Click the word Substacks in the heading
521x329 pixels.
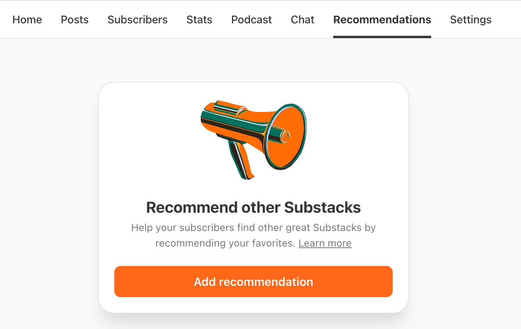click(322, 207)
